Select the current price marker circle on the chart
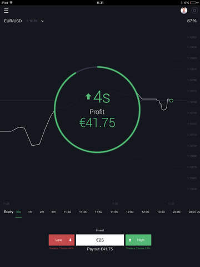 click(171, 101)
